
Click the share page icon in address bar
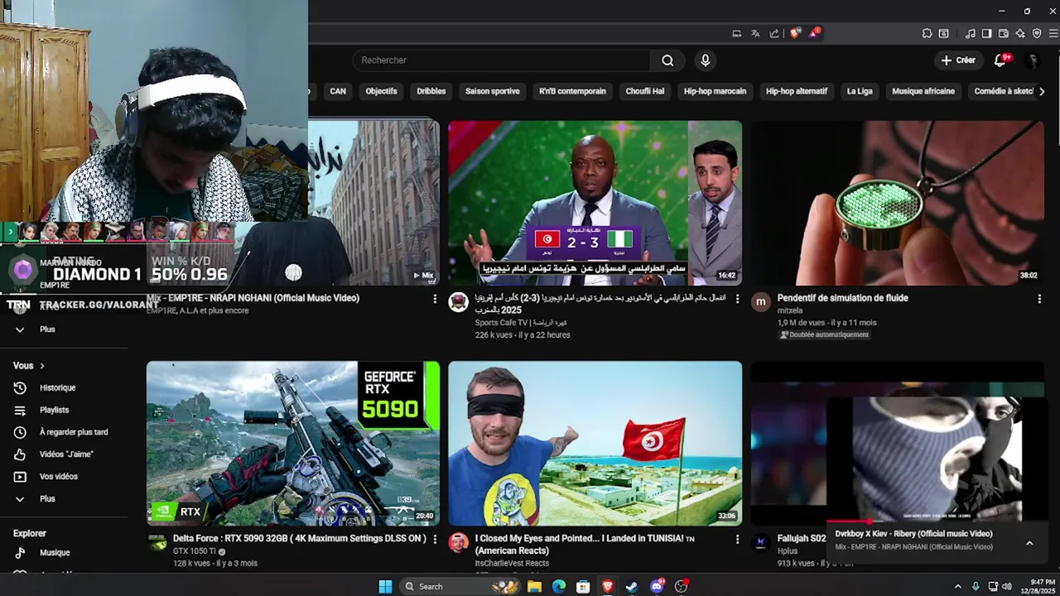pyautogui.click(x=774, y=34)
